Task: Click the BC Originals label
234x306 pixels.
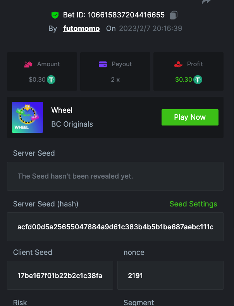Action: point(72,124)
